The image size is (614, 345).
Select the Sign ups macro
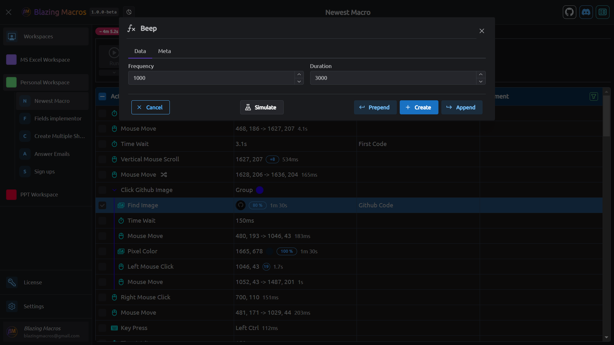pyautogui.click(x=52, y=172)
